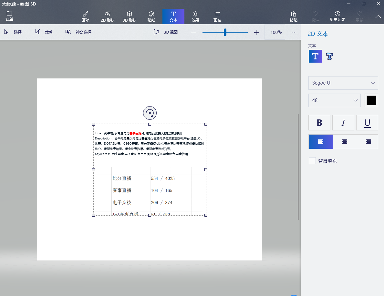Screen dimensions: 384x296
Task: Open 历史记录 history panel
Action: tap(337, 17)
